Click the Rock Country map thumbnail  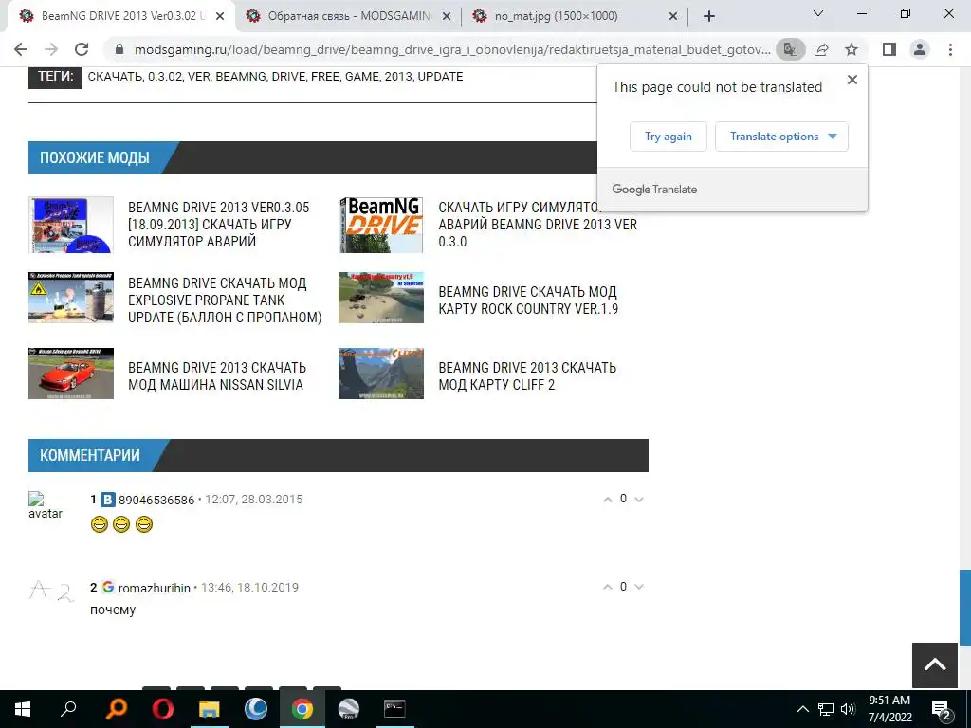tap(381, 298)
